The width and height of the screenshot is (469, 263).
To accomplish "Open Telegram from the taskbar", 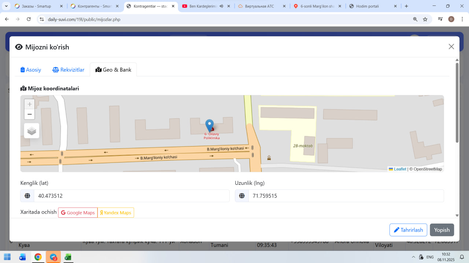I will coord(53,257).
